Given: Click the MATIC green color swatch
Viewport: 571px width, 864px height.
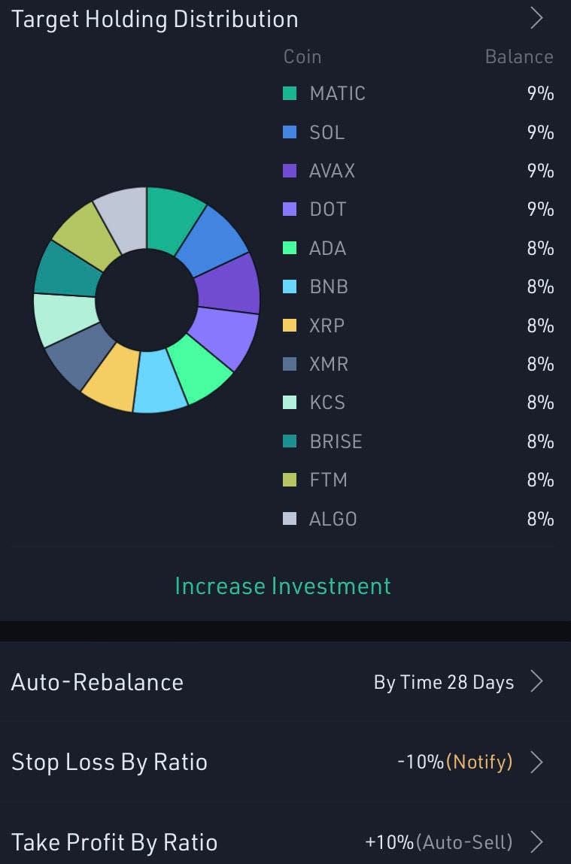Looking at the screenshot, I should (x=290, y=94).
